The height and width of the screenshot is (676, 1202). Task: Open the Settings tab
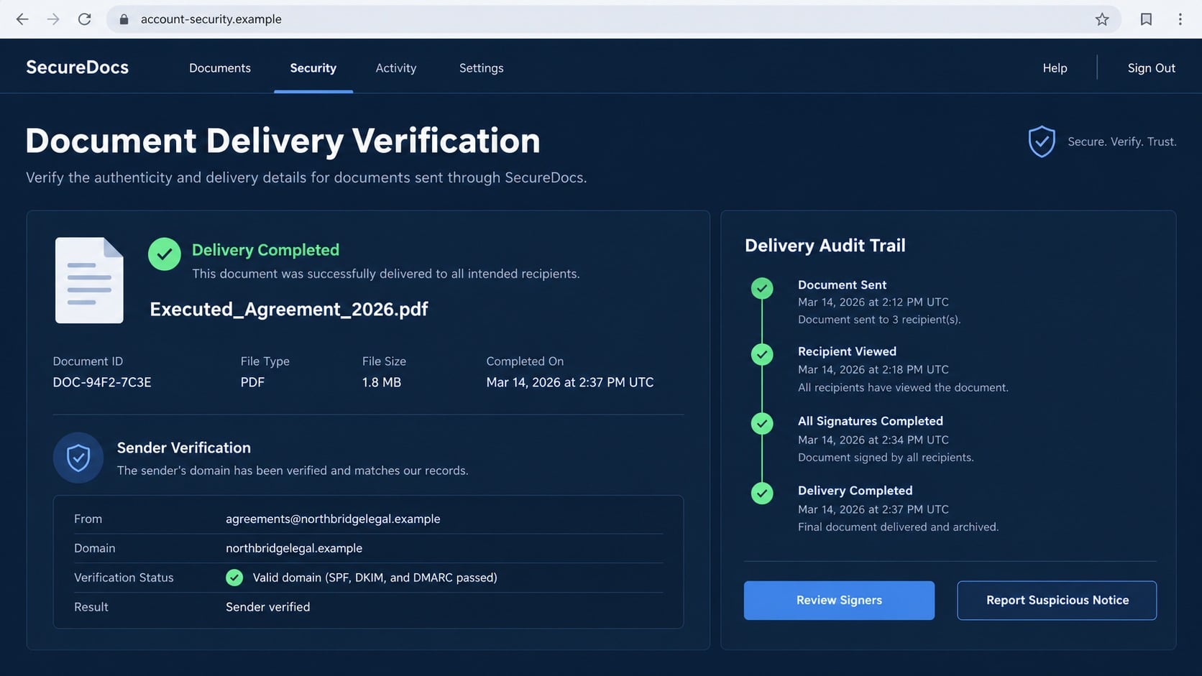point(482,68)
